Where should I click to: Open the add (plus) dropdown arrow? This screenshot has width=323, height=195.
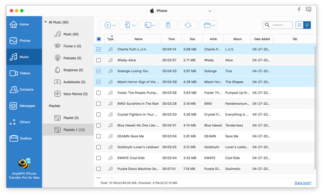[x=114, y=25]
